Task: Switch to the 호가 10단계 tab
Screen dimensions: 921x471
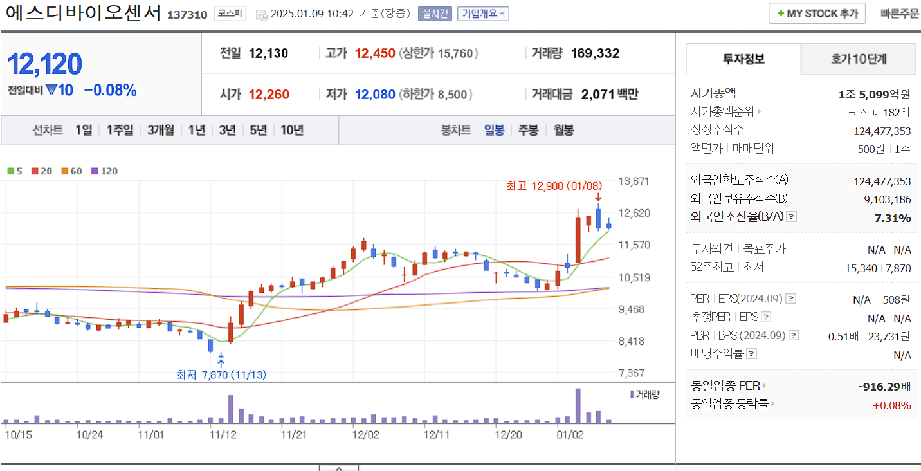Action: point(858,59)
